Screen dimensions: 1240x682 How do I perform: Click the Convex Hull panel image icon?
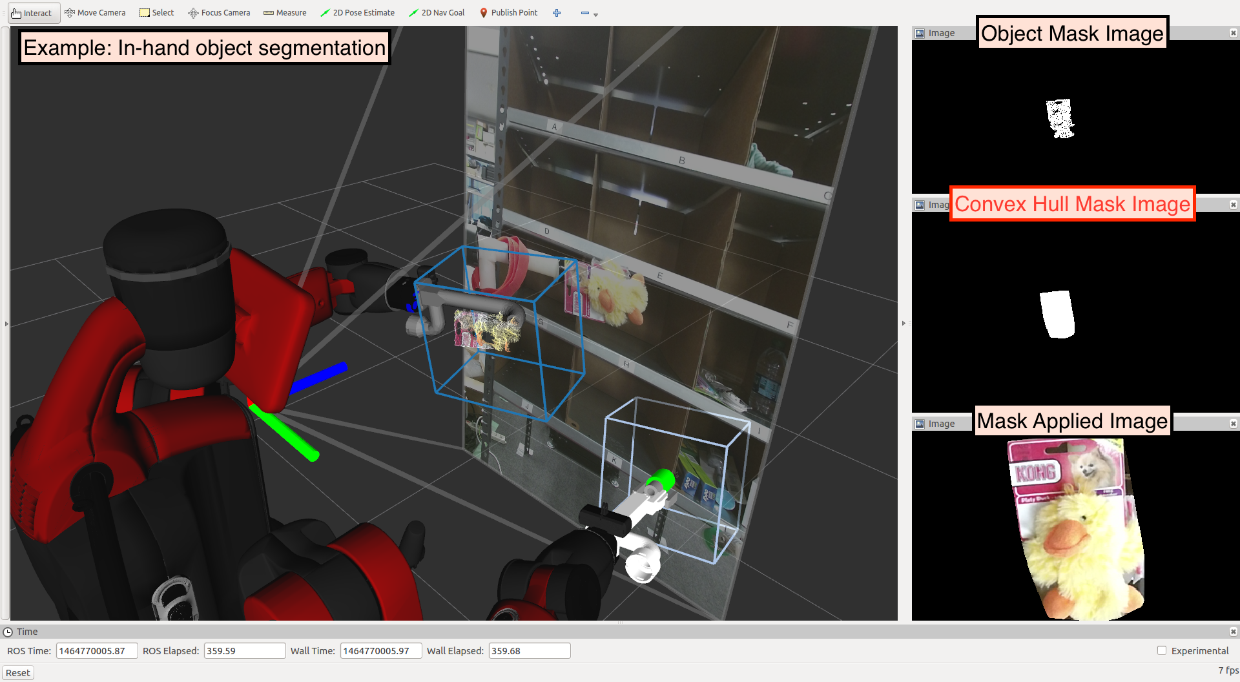(x=920, y=205)
